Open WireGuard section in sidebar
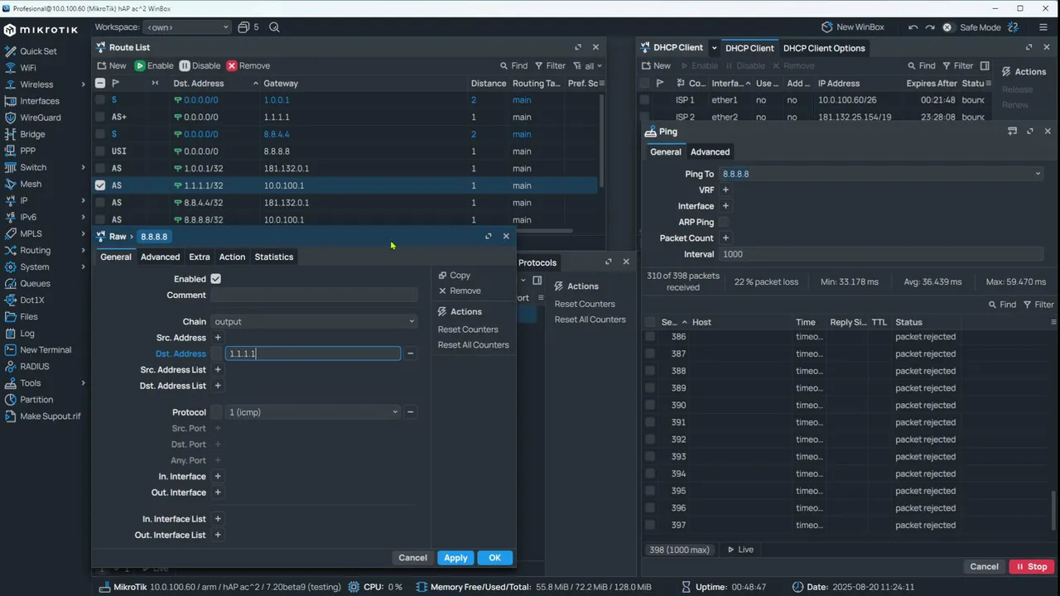 (41, 118)
